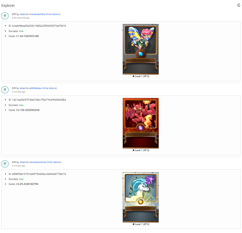
Task: Click card ID C3-89-AS6PJ8ZTR4 text
Action: point(27,184)
